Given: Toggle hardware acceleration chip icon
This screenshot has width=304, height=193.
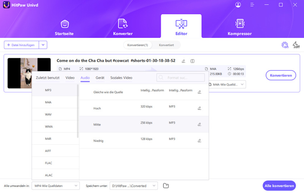Looking at the screenshot, I should point(285,45).
